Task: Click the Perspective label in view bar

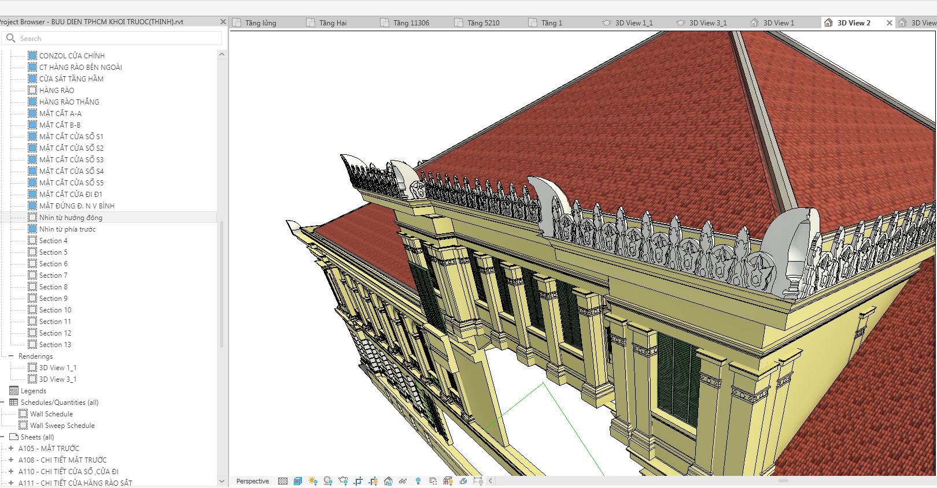Action: 253,481
